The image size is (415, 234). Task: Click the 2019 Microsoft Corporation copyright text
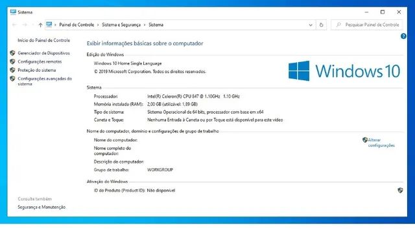point(150,72)
